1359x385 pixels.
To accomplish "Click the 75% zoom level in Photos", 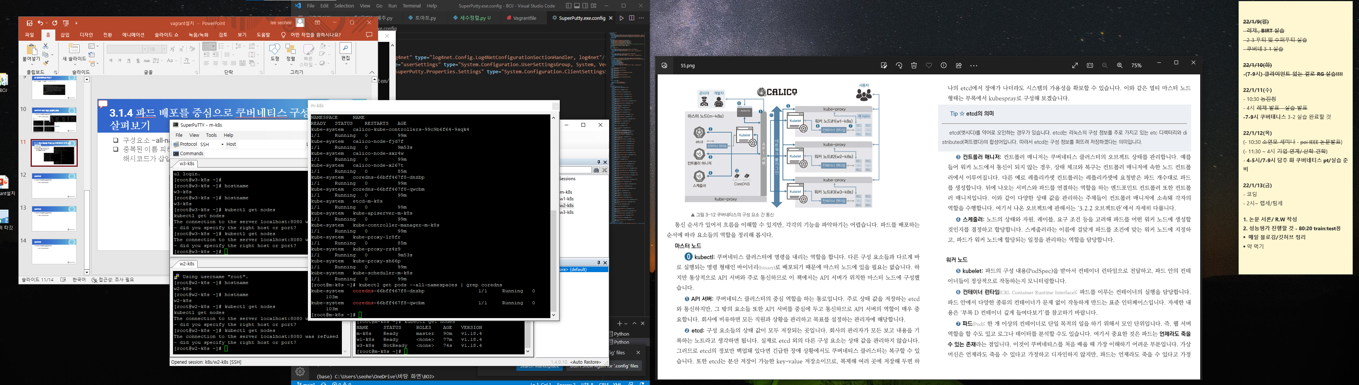I will (x=1136, y=65).
